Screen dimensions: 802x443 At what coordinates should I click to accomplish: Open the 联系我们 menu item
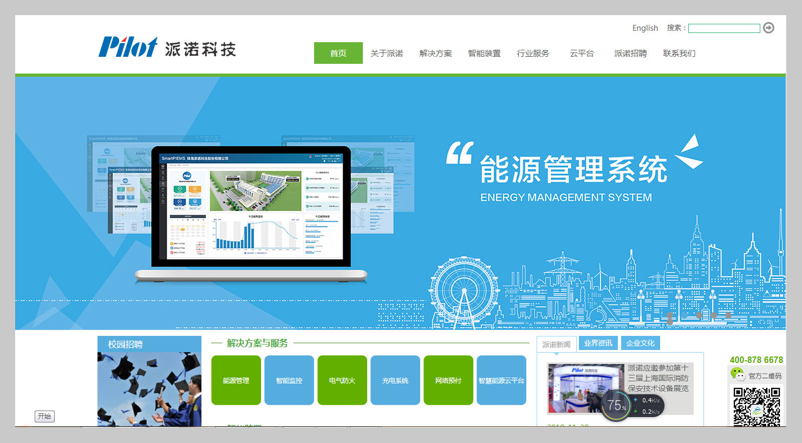pos(679,53)
